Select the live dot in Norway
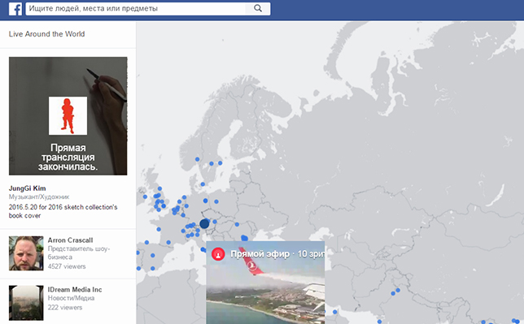The height and width of the screenshot is (324, 524). [x=197, y=159]
